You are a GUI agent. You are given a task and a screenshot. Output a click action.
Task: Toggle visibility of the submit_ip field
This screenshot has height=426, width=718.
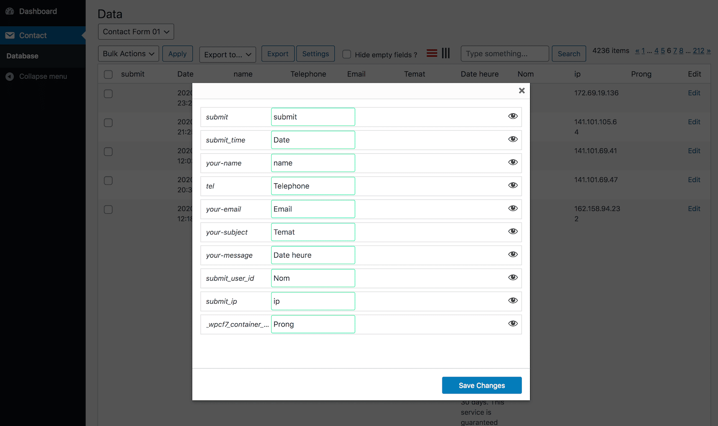point(513,300)
